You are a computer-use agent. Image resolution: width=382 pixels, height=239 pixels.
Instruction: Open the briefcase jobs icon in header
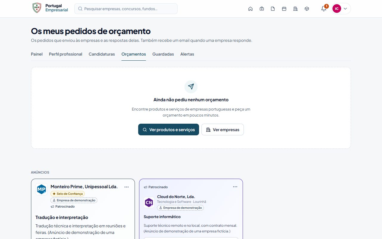coord(262,9)
